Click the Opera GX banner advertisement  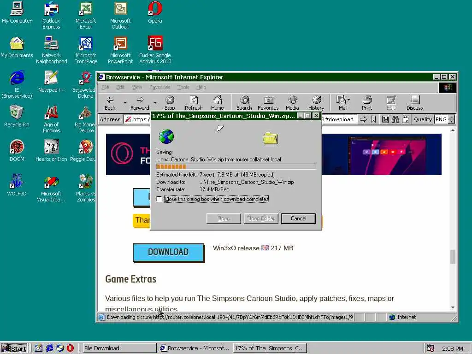(x=274, y=154)
